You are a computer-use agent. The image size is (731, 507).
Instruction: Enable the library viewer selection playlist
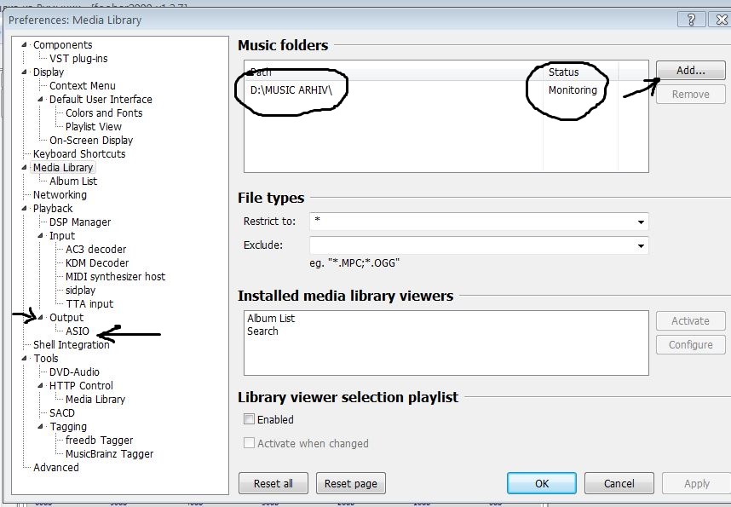click(x=250, y=419)
